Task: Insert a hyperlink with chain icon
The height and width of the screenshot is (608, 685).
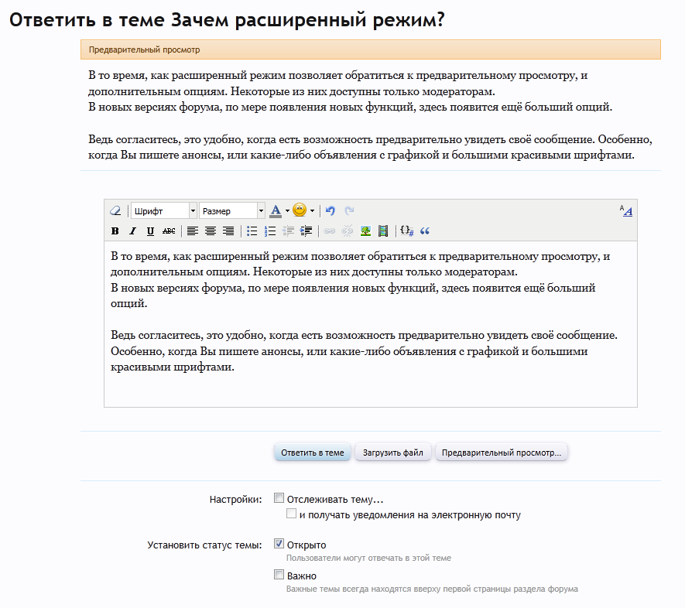Action: [330, 231]
